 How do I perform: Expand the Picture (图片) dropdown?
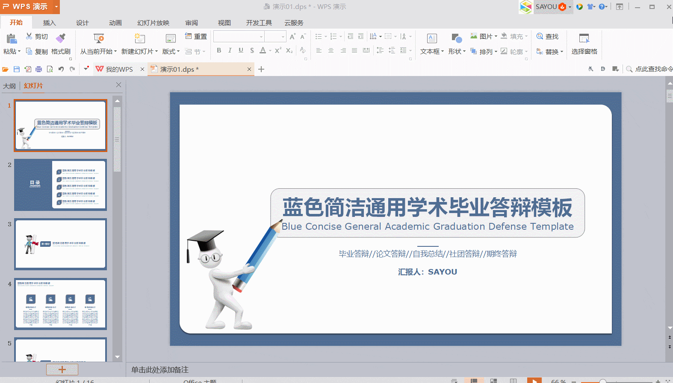click(x=496, y=36)
